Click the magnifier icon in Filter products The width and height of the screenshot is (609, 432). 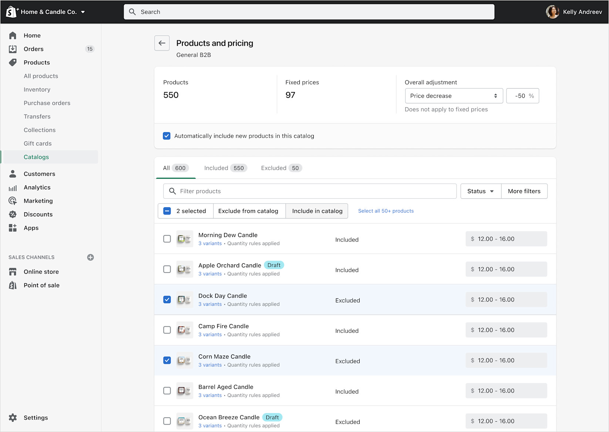pyautogui.click(x=172, y=191)
